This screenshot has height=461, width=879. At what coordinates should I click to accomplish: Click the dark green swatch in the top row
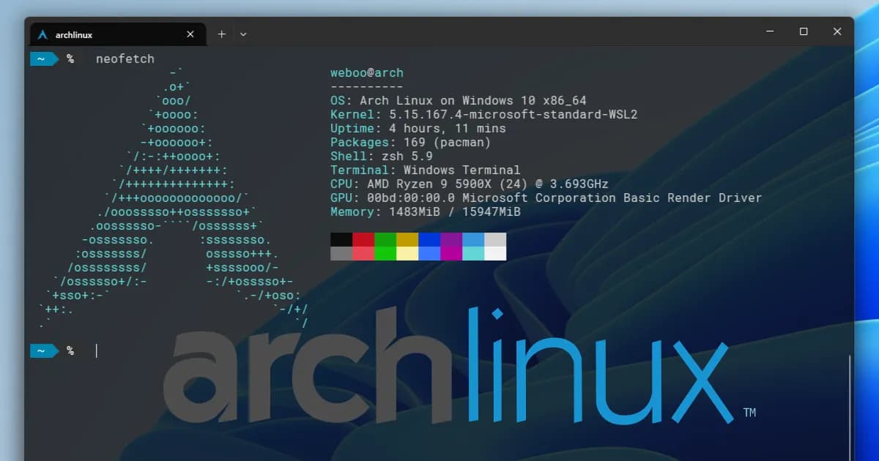pyautogui.click(x=385, y=239)
